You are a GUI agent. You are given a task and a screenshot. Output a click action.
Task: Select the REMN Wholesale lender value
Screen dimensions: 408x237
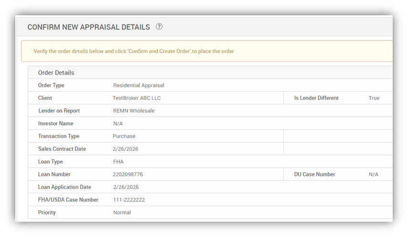133,111
